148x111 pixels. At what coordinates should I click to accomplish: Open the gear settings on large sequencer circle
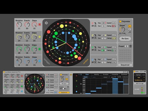coord(46,23)
